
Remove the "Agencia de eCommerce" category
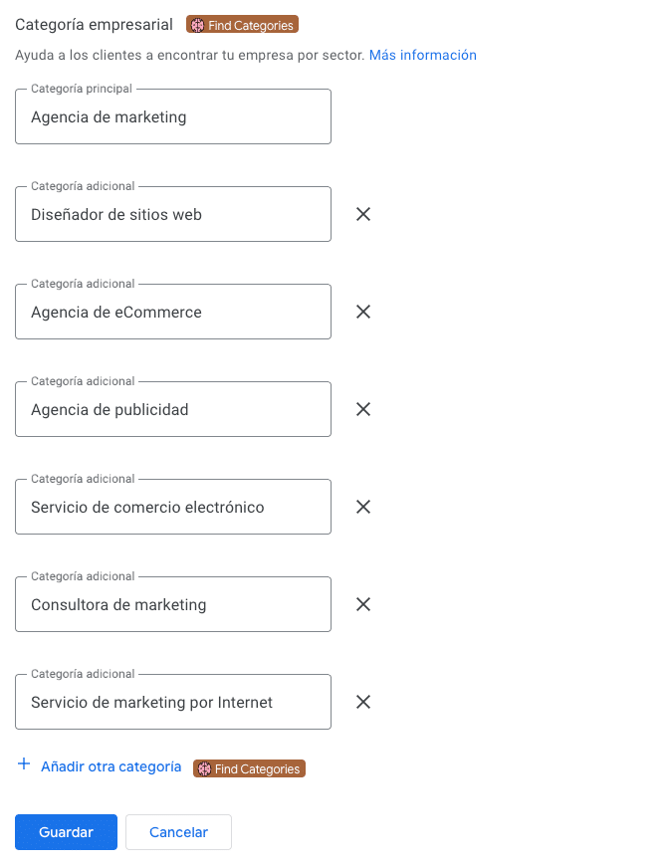[x=363, y=312]
